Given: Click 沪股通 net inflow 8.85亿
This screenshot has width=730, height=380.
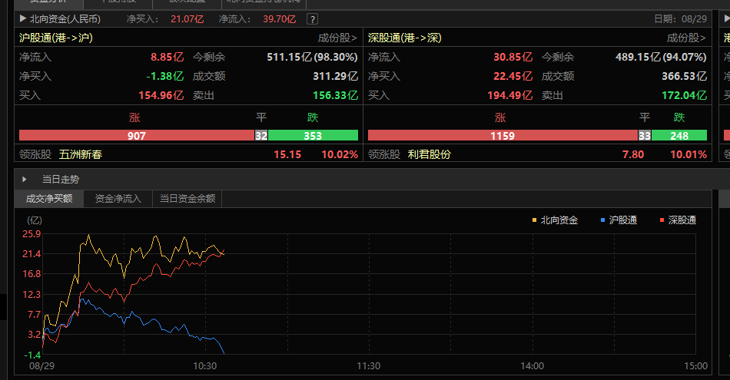Looking at the screenshot, I should pyautogui.click(x=168, y=58).
